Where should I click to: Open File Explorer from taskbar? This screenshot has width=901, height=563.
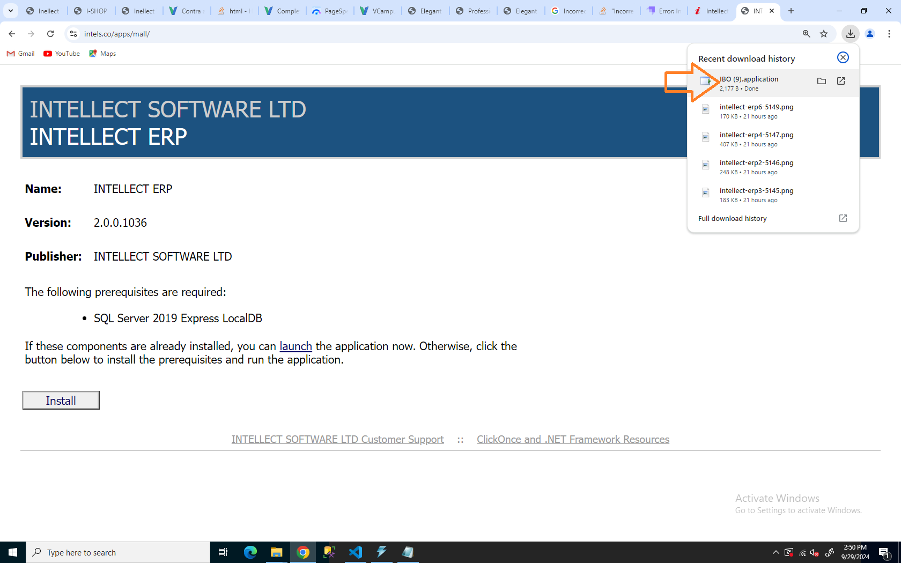pyautogui.click(x=277, y=552)
